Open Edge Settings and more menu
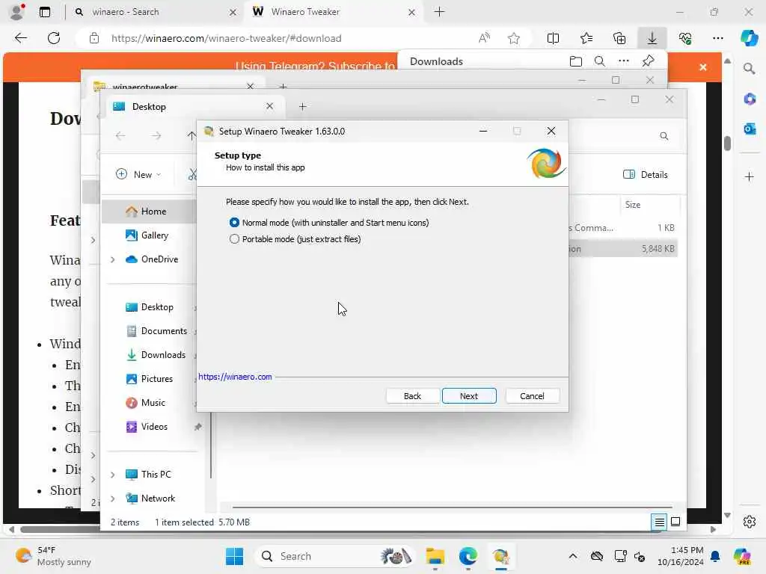Image resolution: width=766 pixels, height=574 pixels. pyautogui.click(x=717, y=38)
